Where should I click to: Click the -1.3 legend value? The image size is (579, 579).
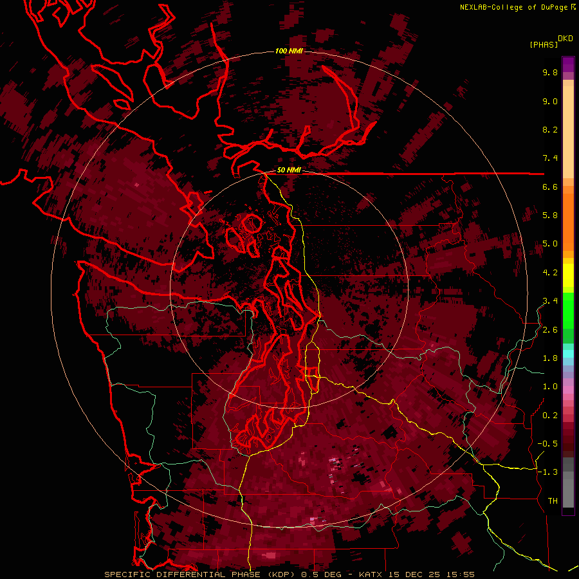coord(547,472)
